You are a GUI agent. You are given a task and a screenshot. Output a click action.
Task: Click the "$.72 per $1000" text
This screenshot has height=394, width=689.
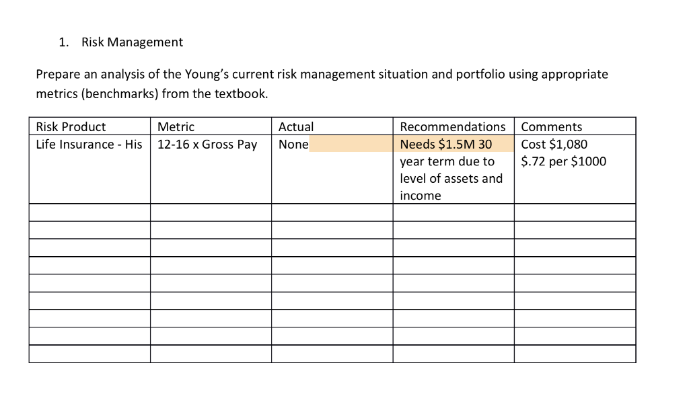(x=564, y=161)
